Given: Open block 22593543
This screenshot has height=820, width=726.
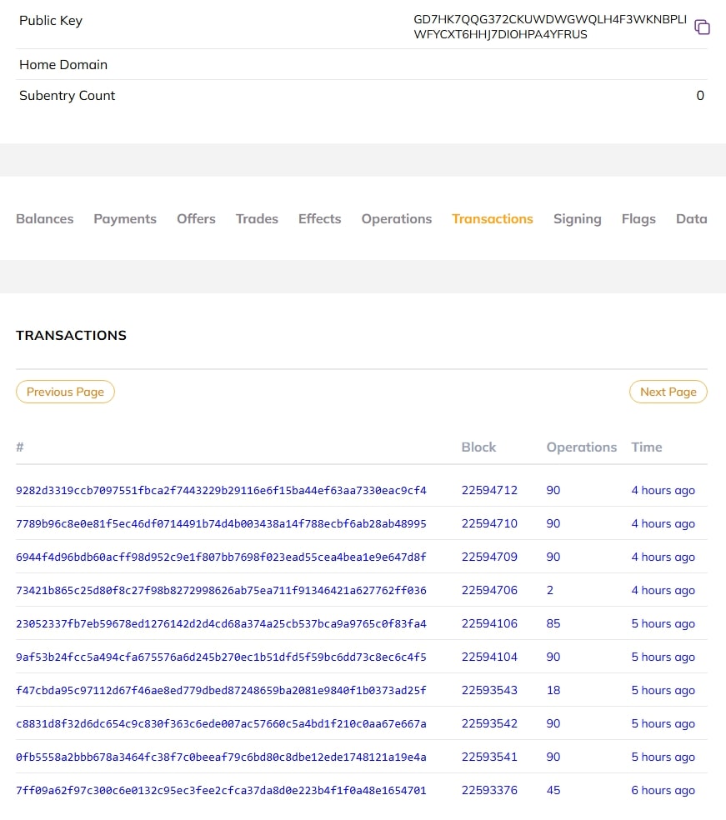Looking at the screenshot, I should (x=489, y=691).
